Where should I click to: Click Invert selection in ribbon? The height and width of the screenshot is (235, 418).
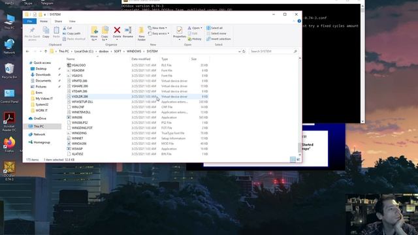(219, 39)
